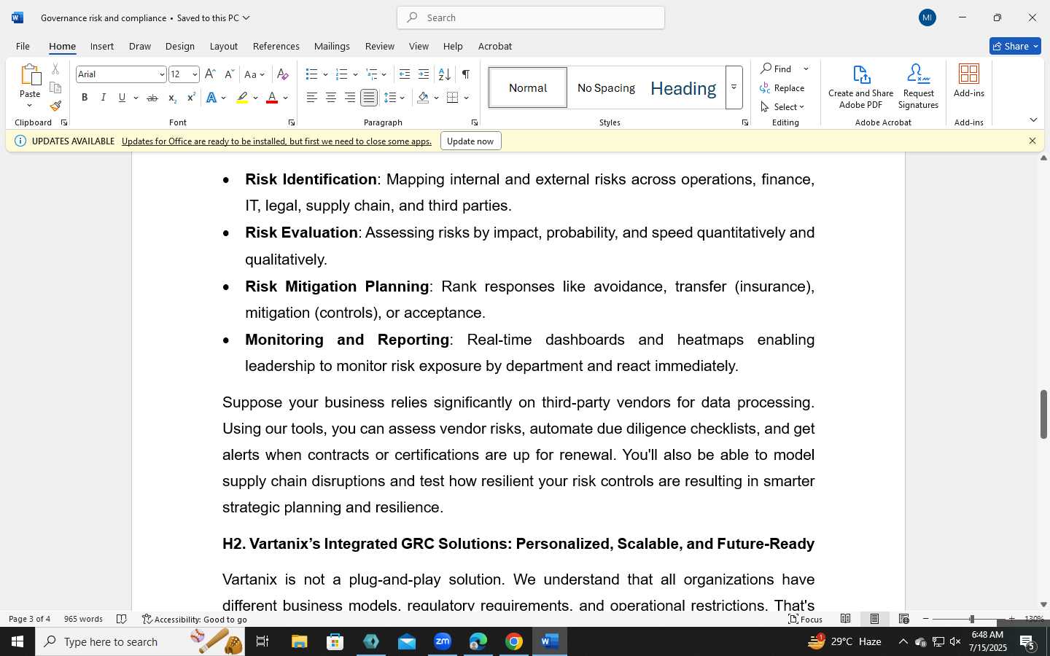Shrink font size with smaller A icon
The height and width of the screenshot is (656, 1050).
229,74
